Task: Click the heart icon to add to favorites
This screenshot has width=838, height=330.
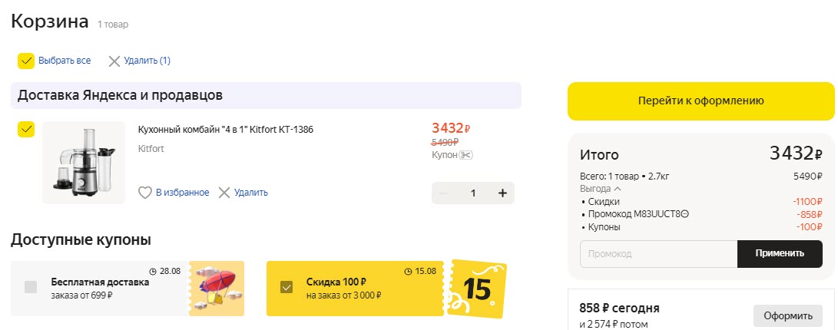Action: click(144, 193)
